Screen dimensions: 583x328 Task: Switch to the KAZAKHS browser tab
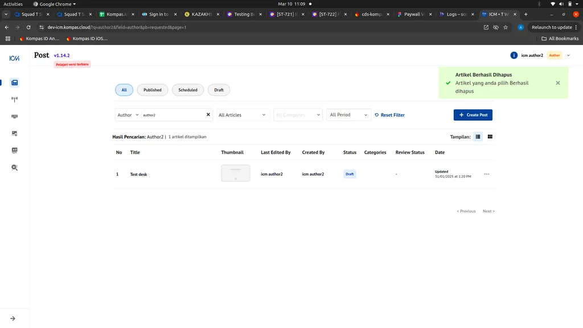click(x=202, y=14)
